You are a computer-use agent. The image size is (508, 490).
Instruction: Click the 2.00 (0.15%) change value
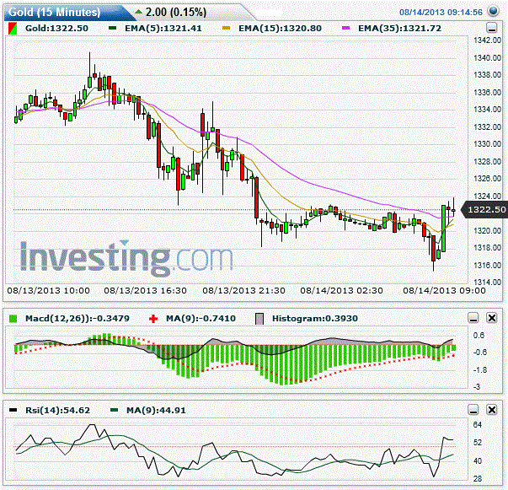point(176,13)
